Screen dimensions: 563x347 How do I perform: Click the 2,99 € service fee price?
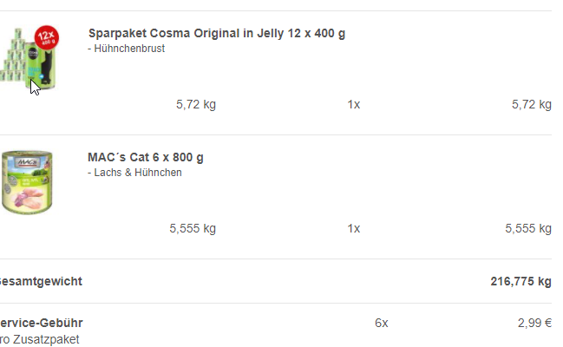[534, 323]
